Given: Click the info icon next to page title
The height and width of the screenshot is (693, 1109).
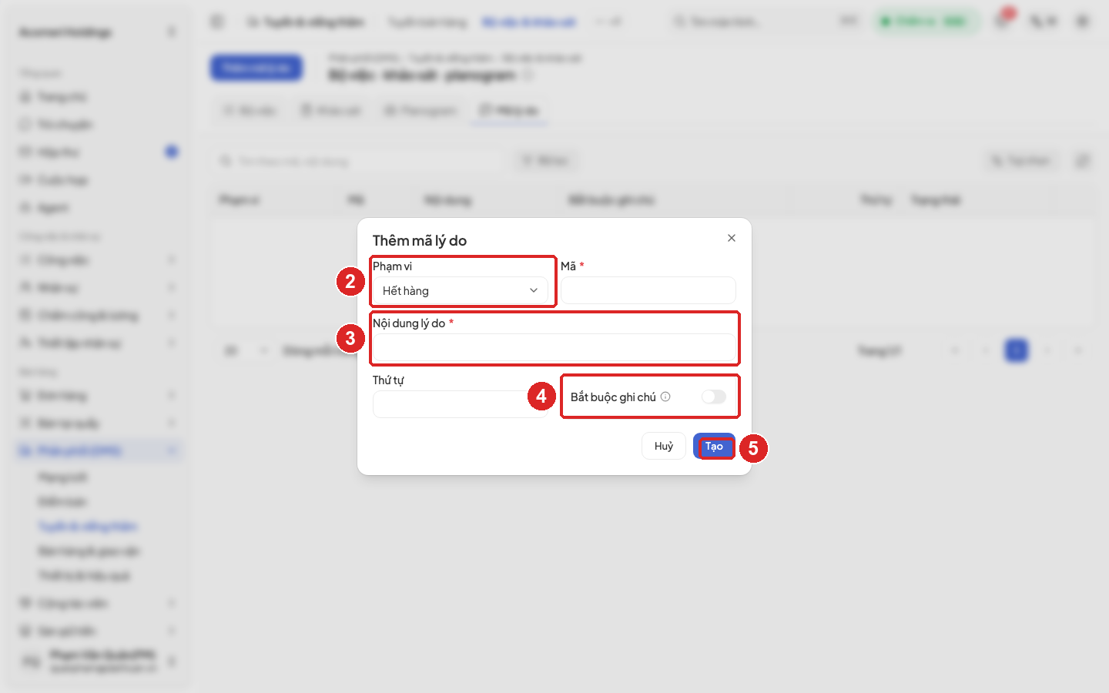Looking at the screenshot, I should 528,75.
